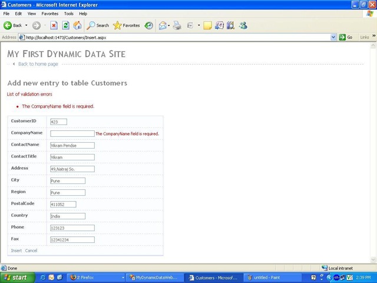Screen dimensions: 377x283
Task: Go to the browser Home icon
Action: click(77, 25)
